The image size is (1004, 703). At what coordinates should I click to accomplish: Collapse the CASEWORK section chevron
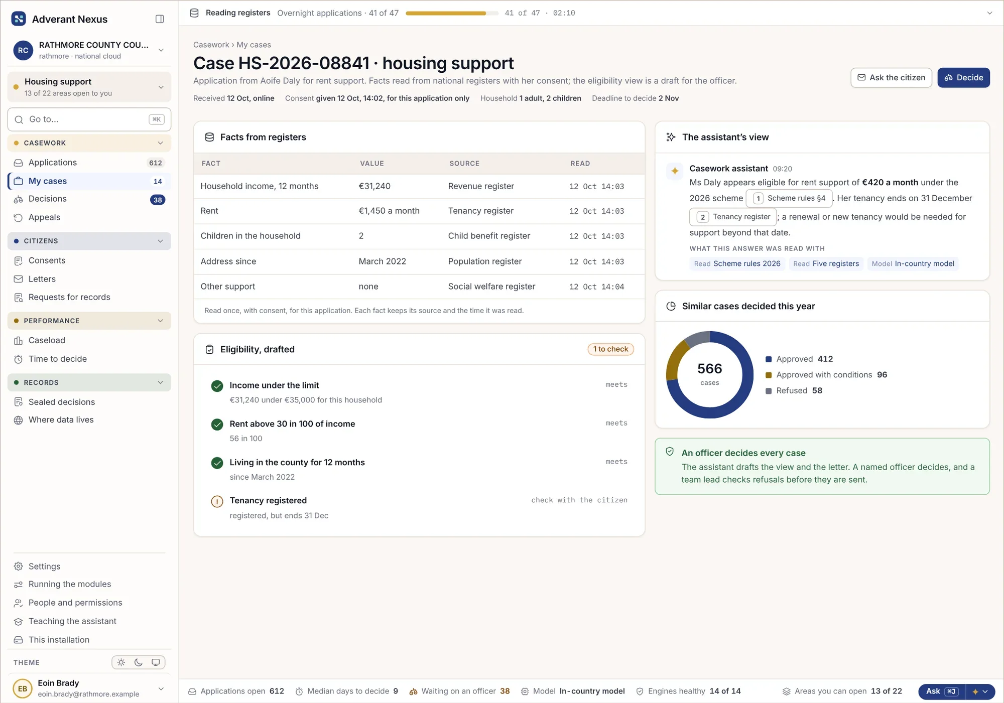coord(161,143)
